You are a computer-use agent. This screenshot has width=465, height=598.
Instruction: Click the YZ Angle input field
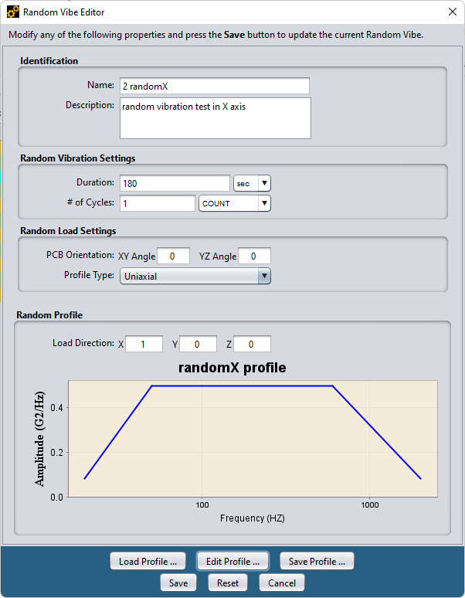[x=254, y=256]
